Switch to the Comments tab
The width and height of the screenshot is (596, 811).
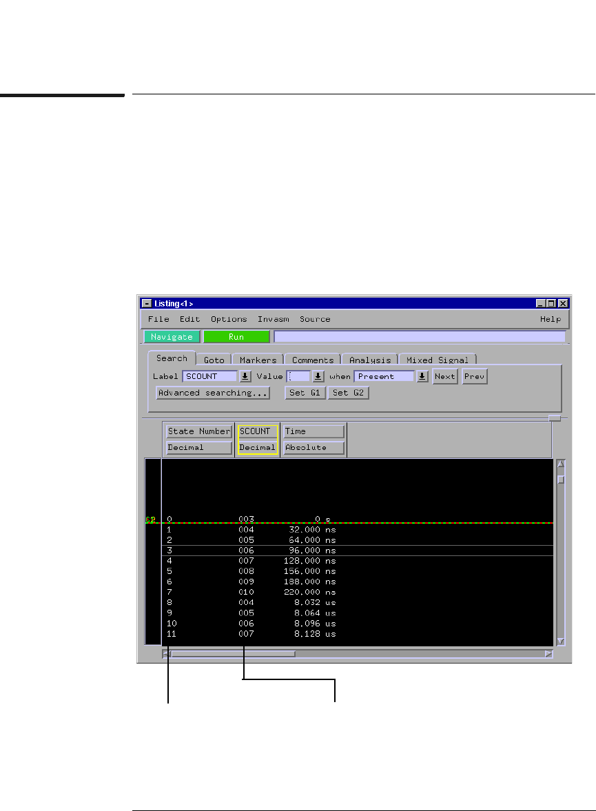tap(313, 360)
